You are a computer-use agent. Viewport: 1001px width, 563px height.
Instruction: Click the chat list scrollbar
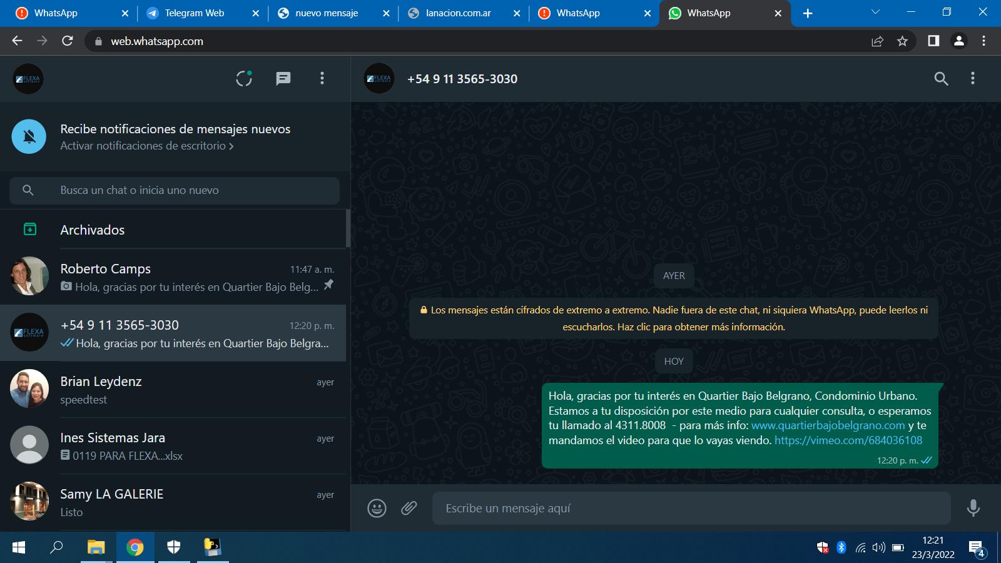coord(348,229)
